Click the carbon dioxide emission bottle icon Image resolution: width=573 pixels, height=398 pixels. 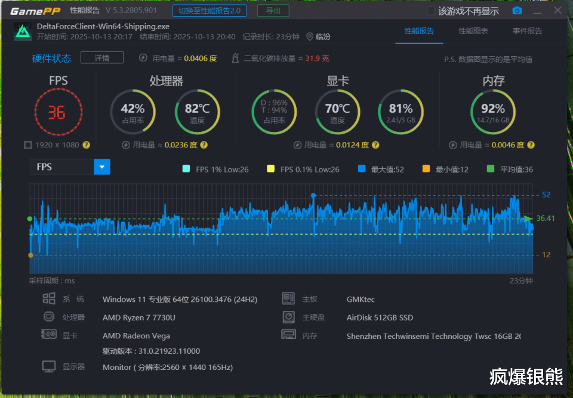[235, 58]
